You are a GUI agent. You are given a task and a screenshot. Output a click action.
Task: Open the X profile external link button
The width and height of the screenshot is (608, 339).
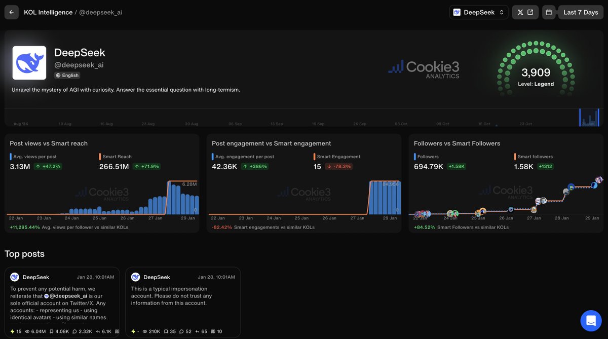point(525,12)
